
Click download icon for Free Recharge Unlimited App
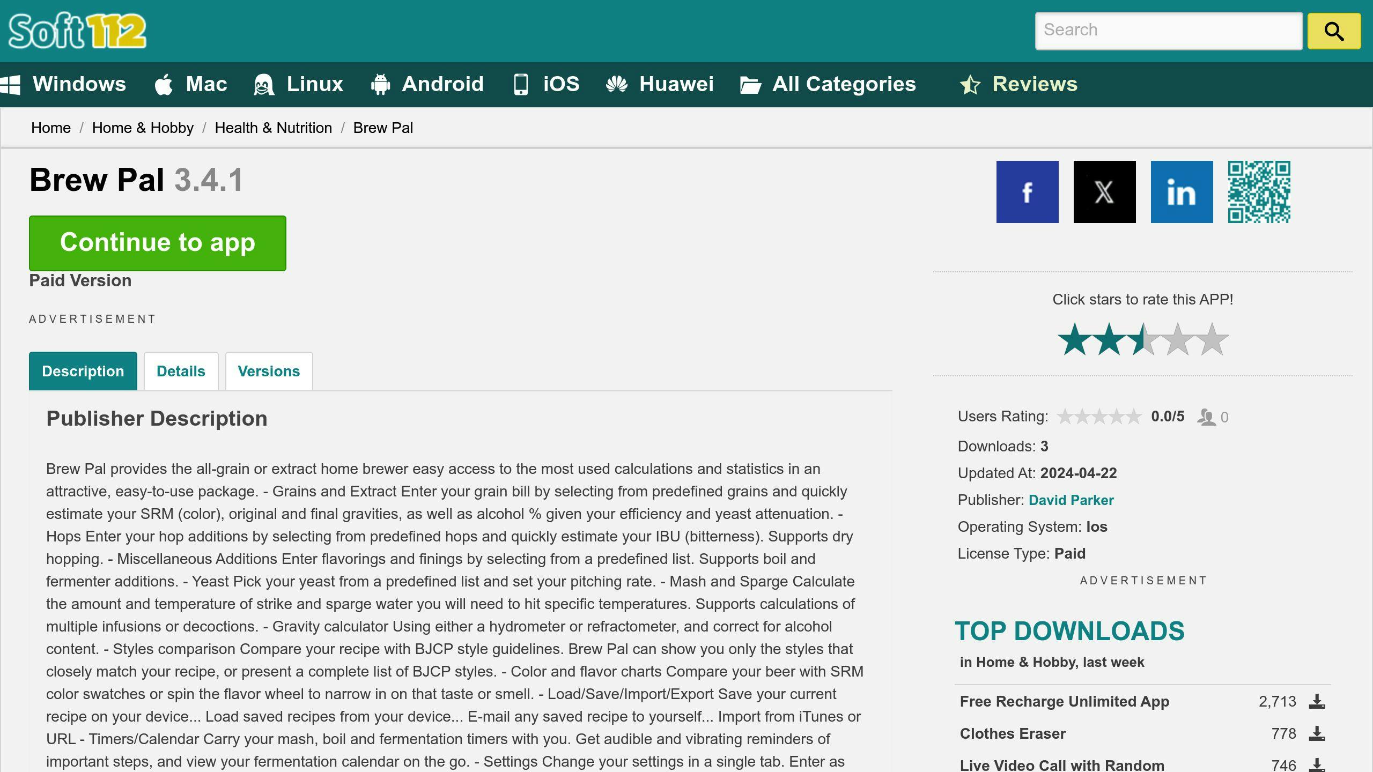pos(1317,701)
